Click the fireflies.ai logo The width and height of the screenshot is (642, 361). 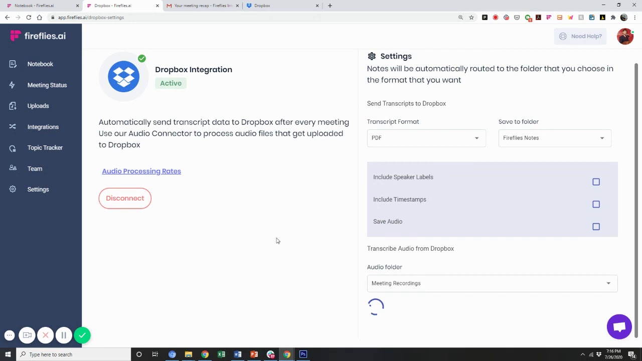click(38, 36)
